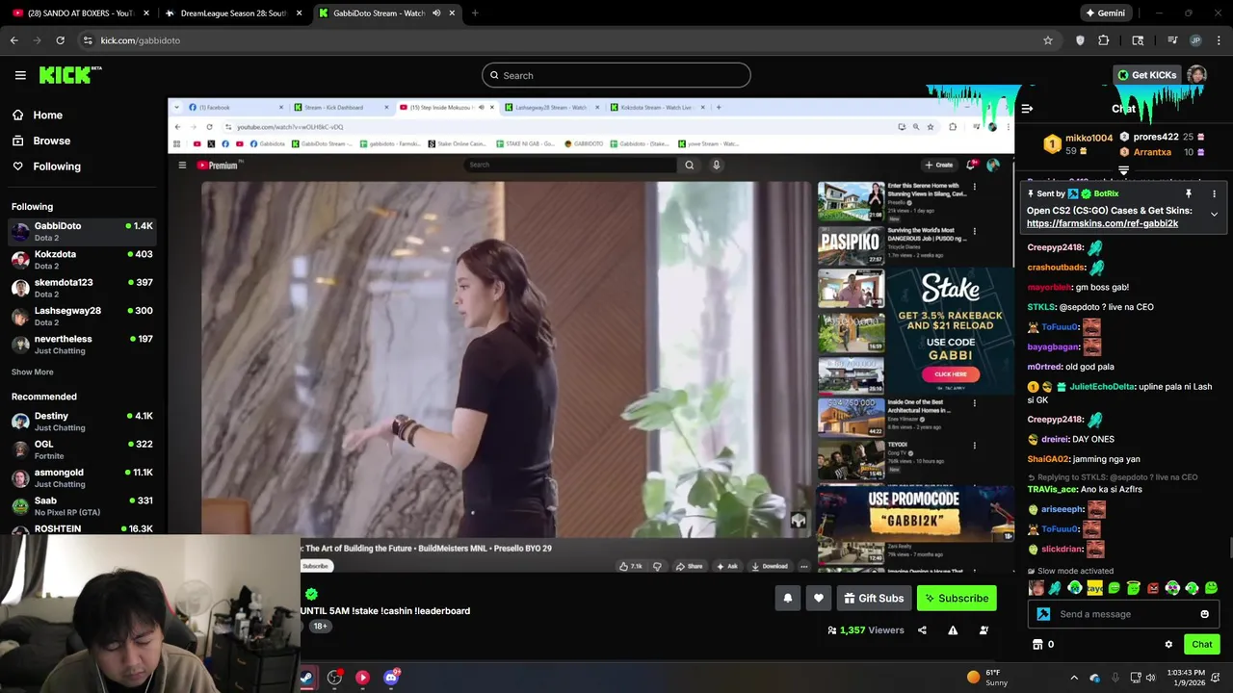Open Lashsegway28 channel in Following list
Image resolution: width=1233 pixels, height=693 pixels.
[82, 316]
